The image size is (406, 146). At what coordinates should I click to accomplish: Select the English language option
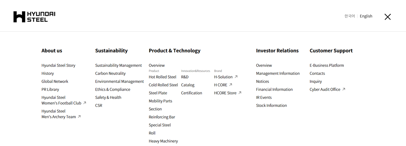(x=366, y=16)
